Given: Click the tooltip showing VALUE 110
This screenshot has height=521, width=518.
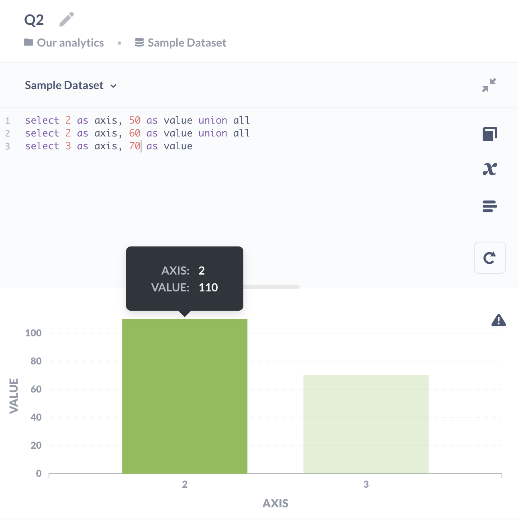Looking at the screenshot, I should point(184,279).
